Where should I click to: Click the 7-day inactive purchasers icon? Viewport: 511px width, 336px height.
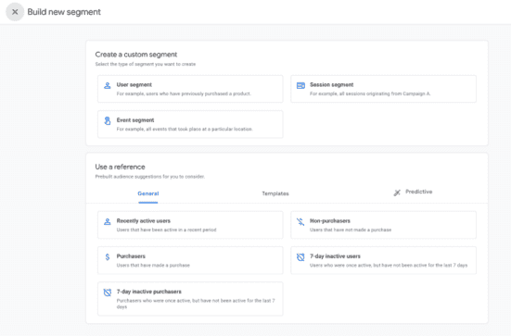click(x=108, y=292)
